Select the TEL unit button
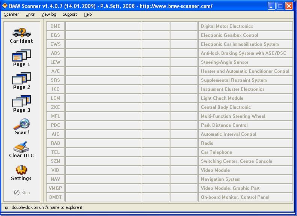Image resolution: width=297 pixels, height=216 pixels. (x=55, y=152)
